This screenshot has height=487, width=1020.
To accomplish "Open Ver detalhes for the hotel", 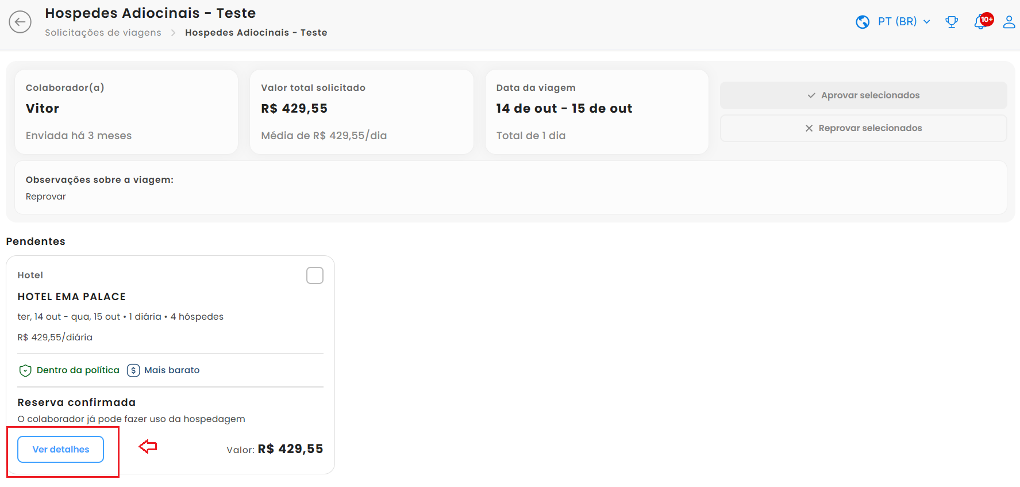I will point(60,449).
